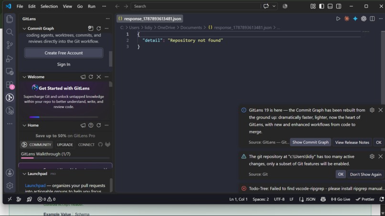Open Home section more actions
Viewport: 385px width, 216px height.
107,125
